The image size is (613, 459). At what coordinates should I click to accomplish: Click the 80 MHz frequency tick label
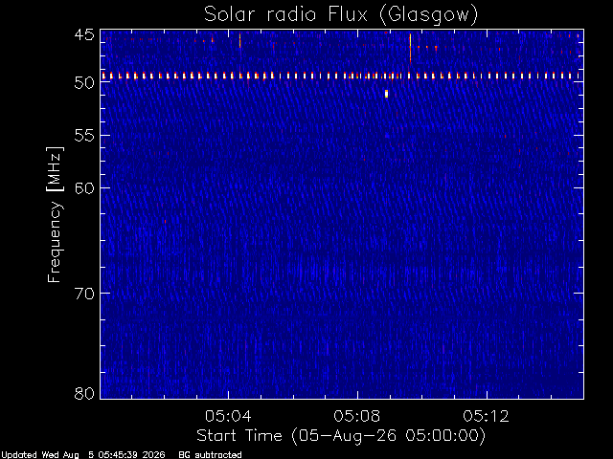coord(84,393)
